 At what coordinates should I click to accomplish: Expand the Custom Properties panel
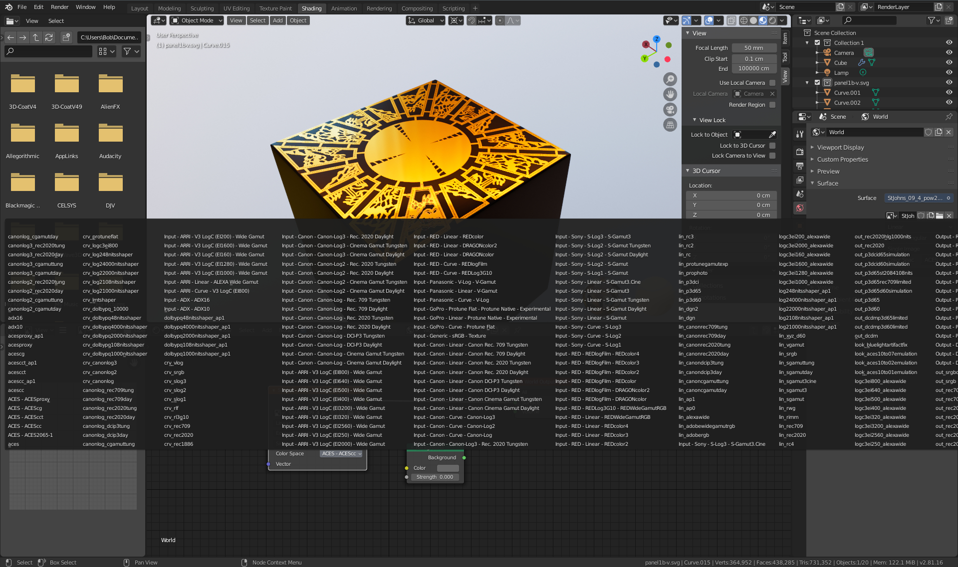tap(842, 160)
